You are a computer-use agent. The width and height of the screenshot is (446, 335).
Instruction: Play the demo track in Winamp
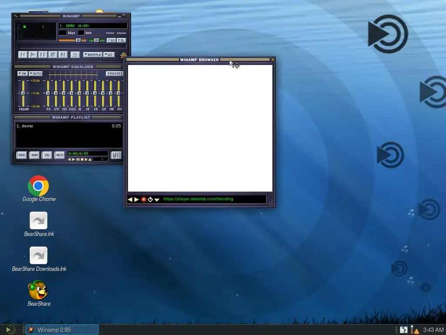(x=33, y=55)
